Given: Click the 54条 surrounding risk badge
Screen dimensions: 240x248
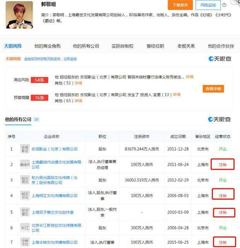Looking at the screenshot, I should (x=39, y=80).
